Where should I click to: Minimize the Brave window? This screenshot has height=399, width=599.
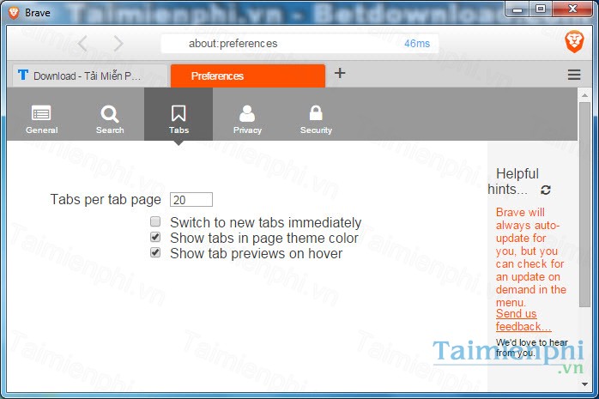coord(517,9)
